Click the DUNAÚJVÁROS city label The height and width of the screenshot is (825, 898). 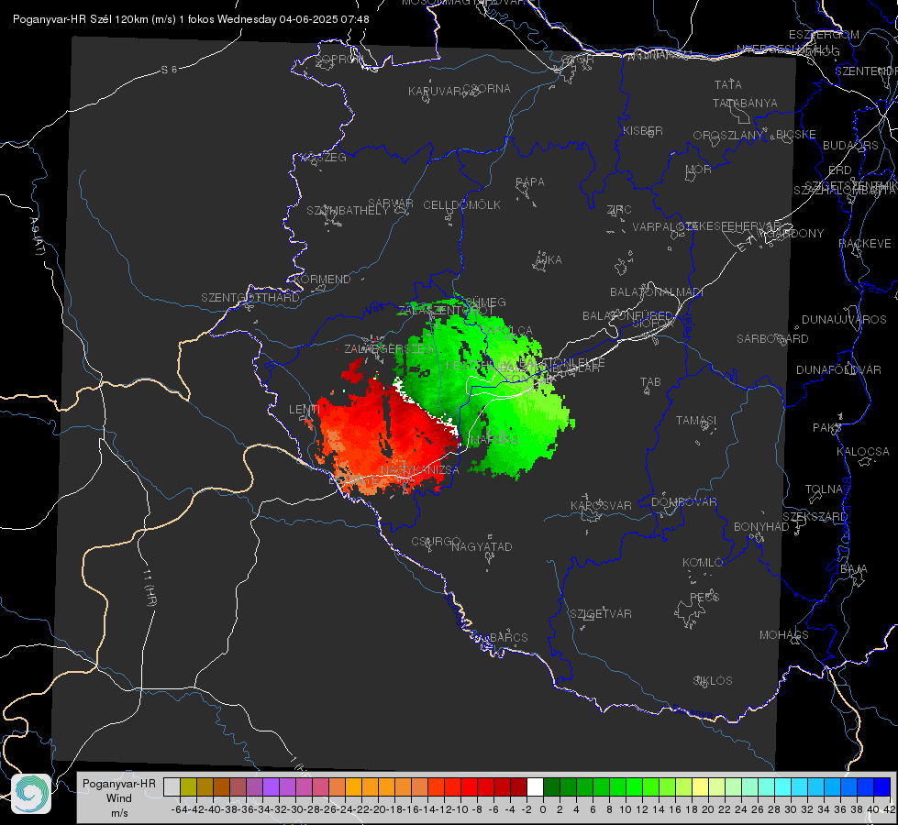click(844, 320)
